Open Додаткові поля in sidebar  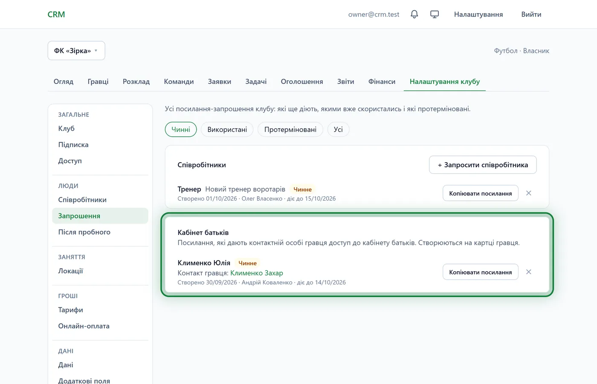(x=100, y=379)
